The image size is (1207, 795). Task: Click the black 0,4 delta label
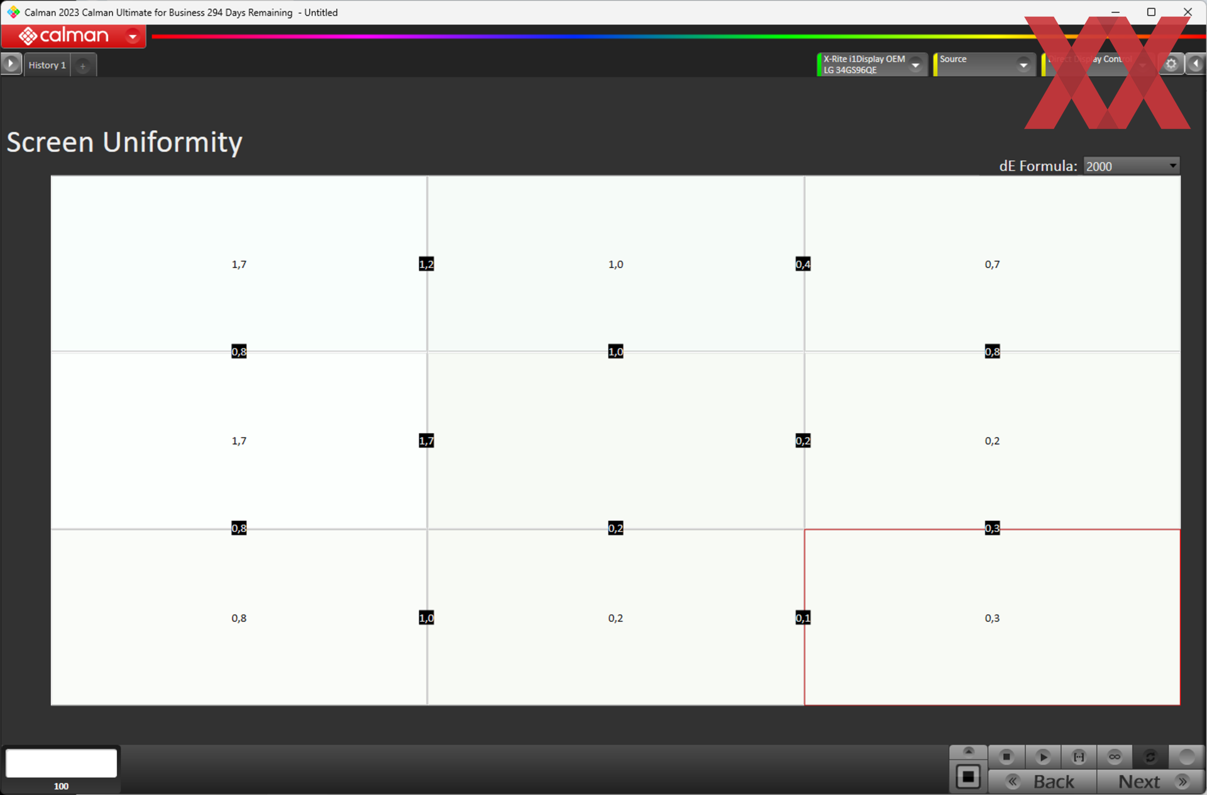[x=803, y=264]
